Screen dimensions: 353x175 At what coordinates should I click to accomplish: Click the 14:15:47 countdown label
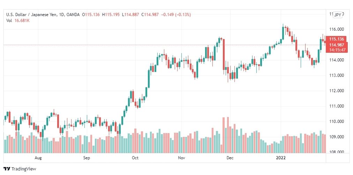click(x=336, y=50)
